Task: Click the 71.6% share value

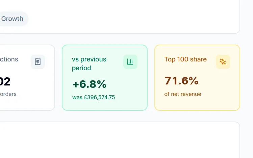Action: tap(181, 81)
